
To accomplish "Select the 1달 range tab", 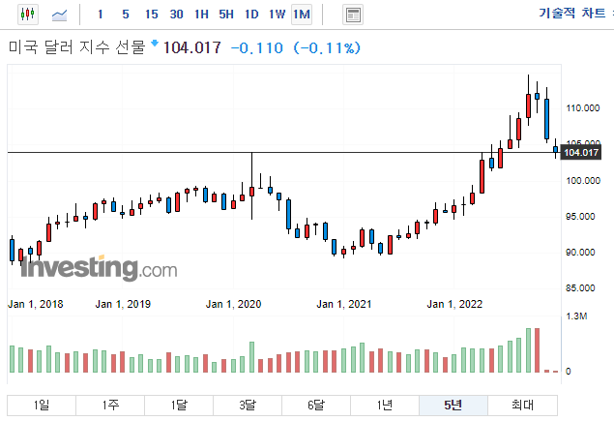I will (x=179, y=405).
